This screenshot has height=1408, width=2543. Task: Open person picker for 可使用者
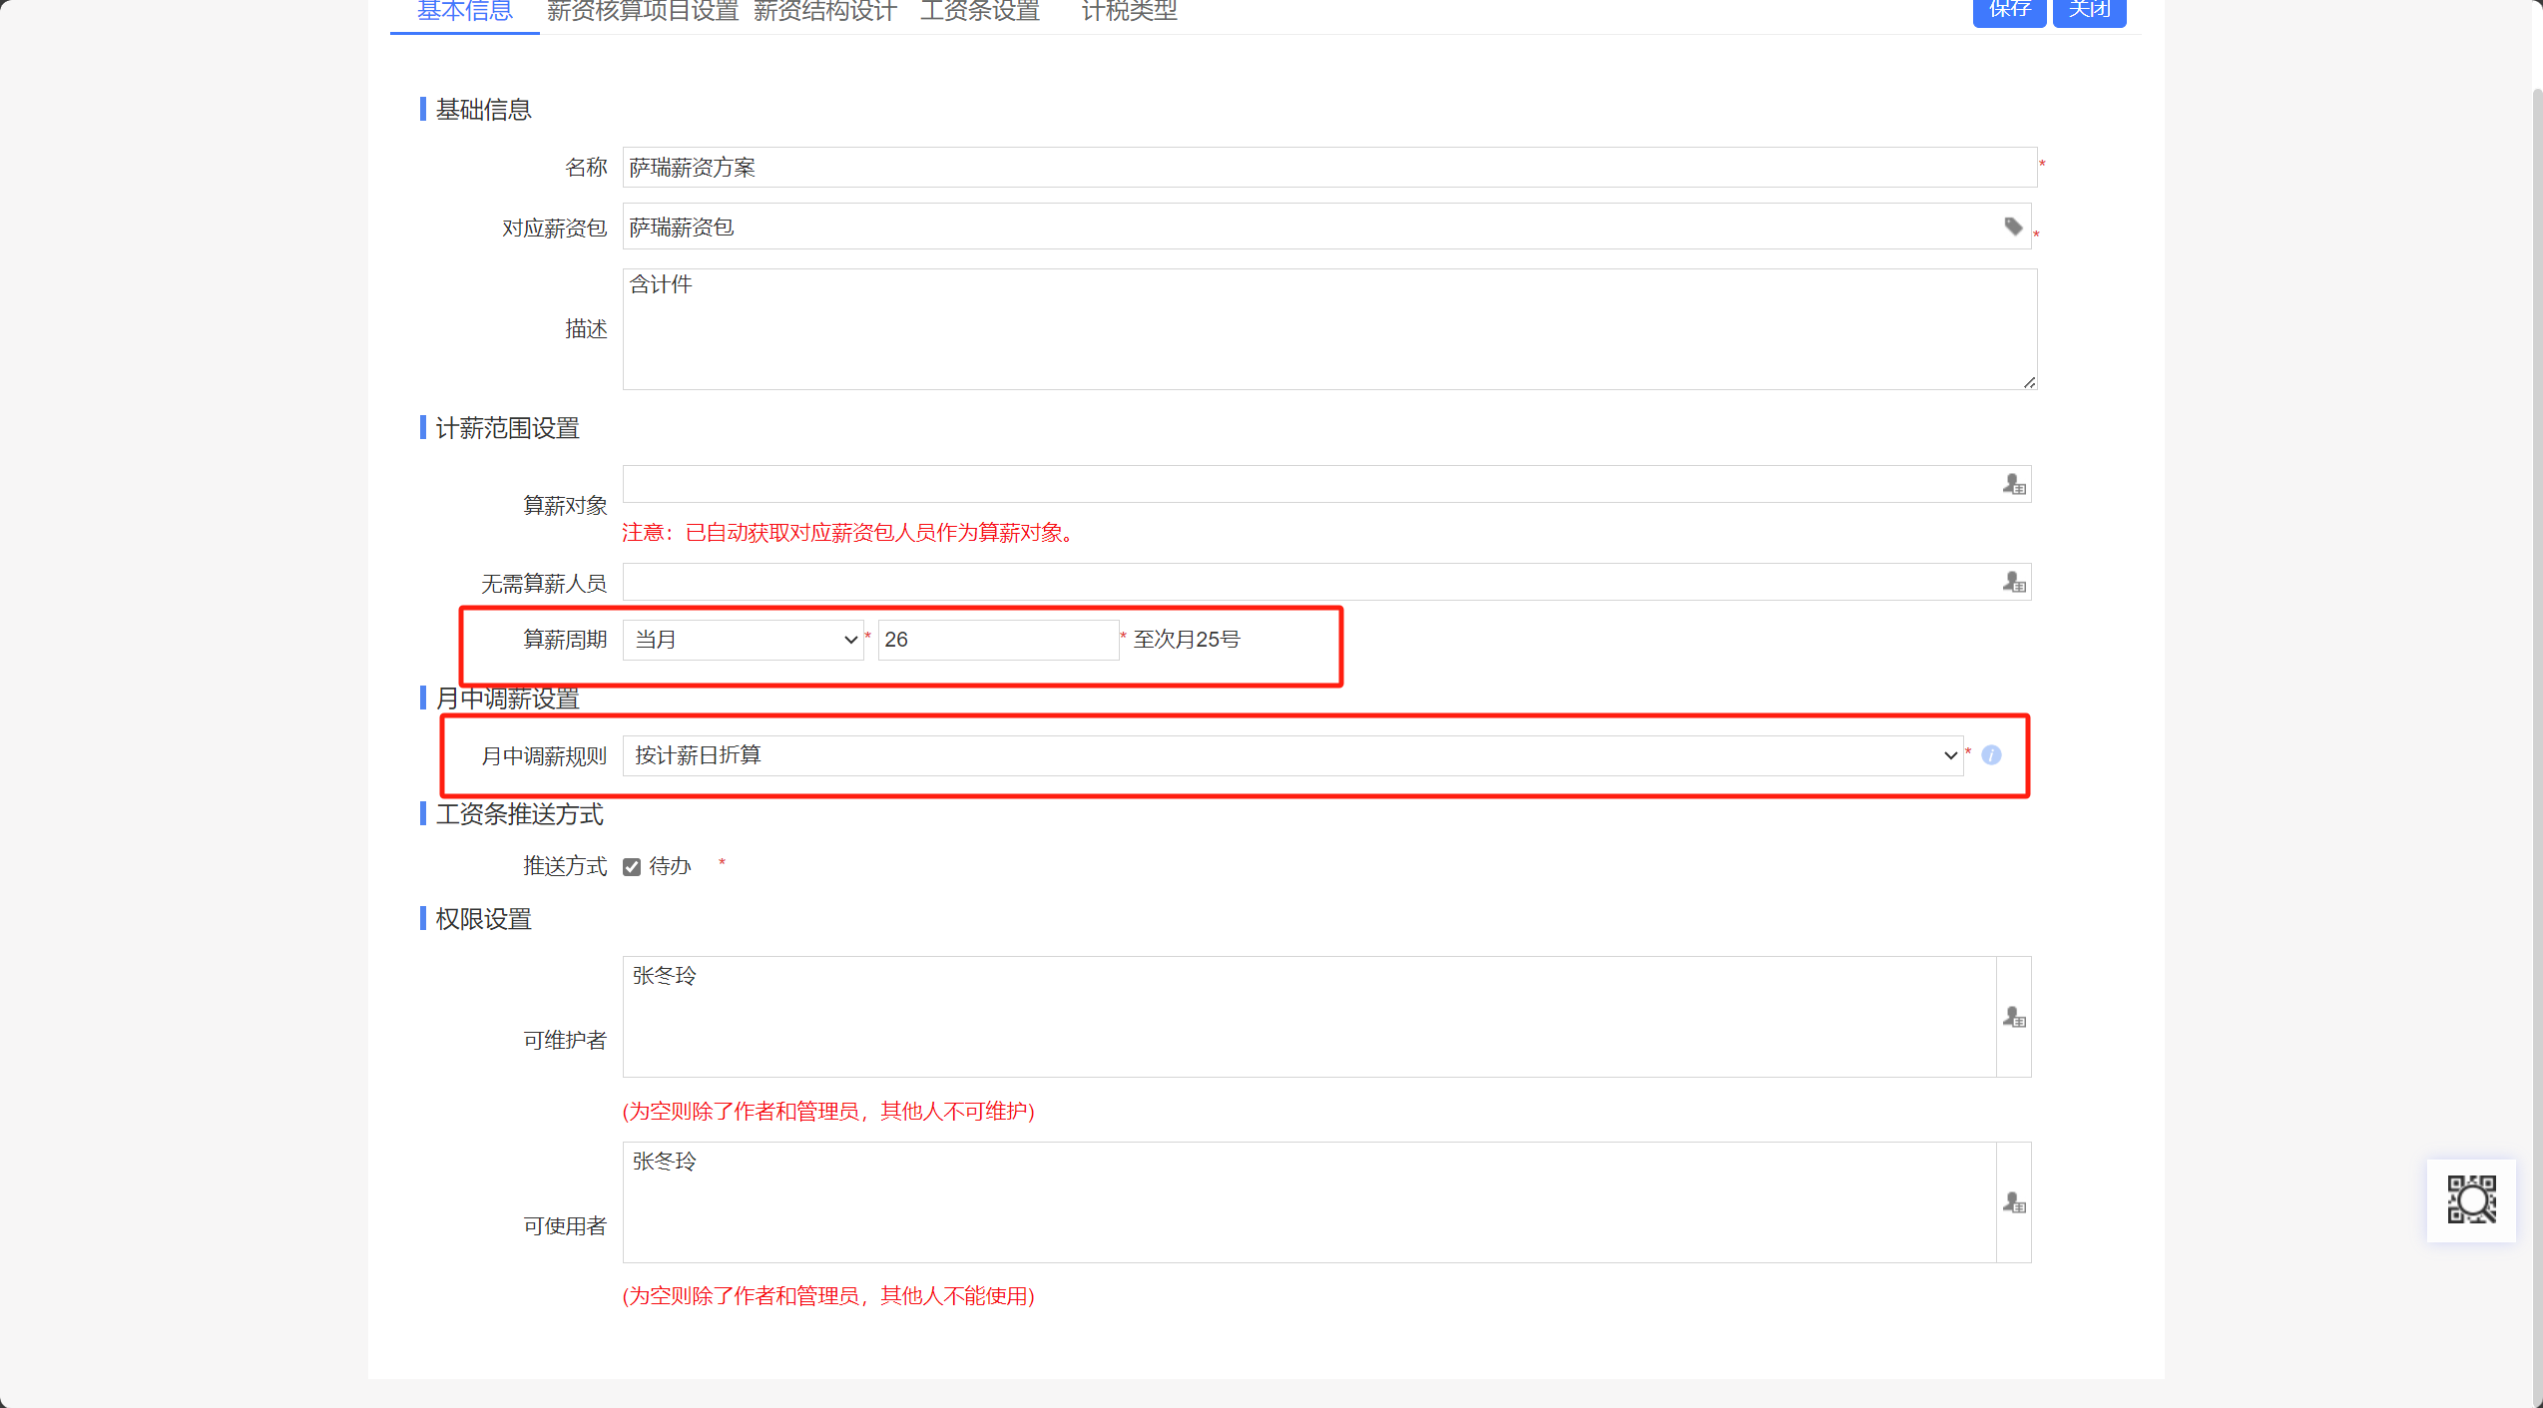pyautogui.click(x=2013, y=1203)
